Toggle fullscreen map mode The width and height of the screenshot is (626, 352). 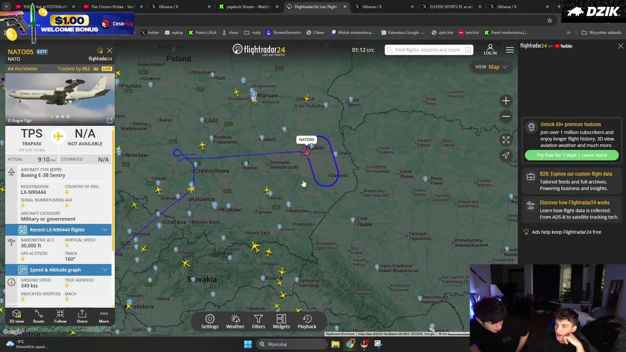point(506,140)
